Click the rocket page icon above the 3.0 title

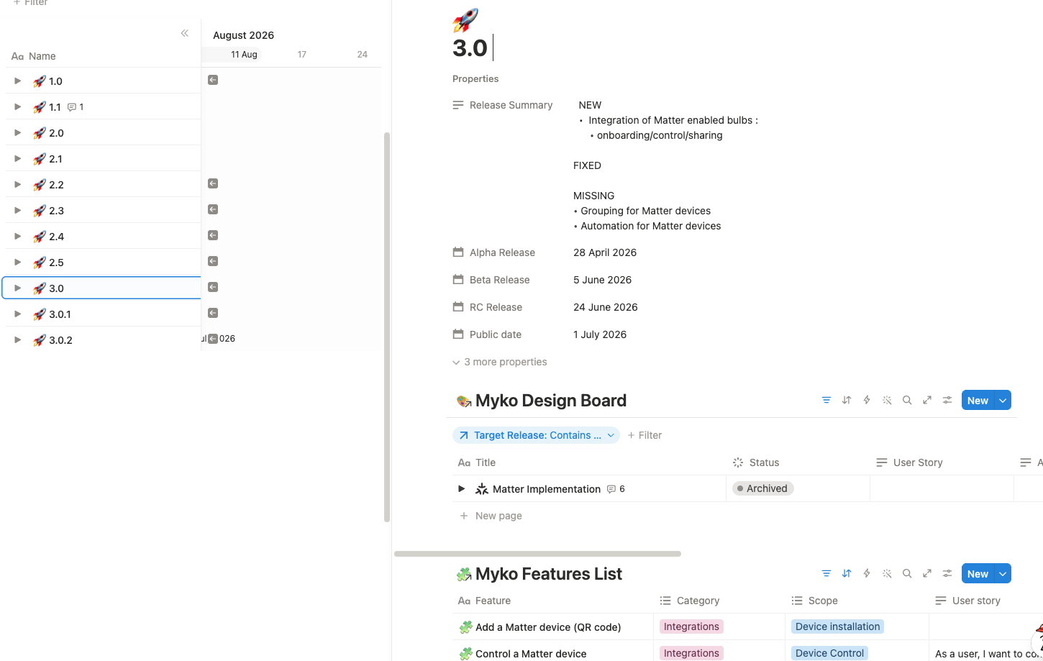[465, 20]
